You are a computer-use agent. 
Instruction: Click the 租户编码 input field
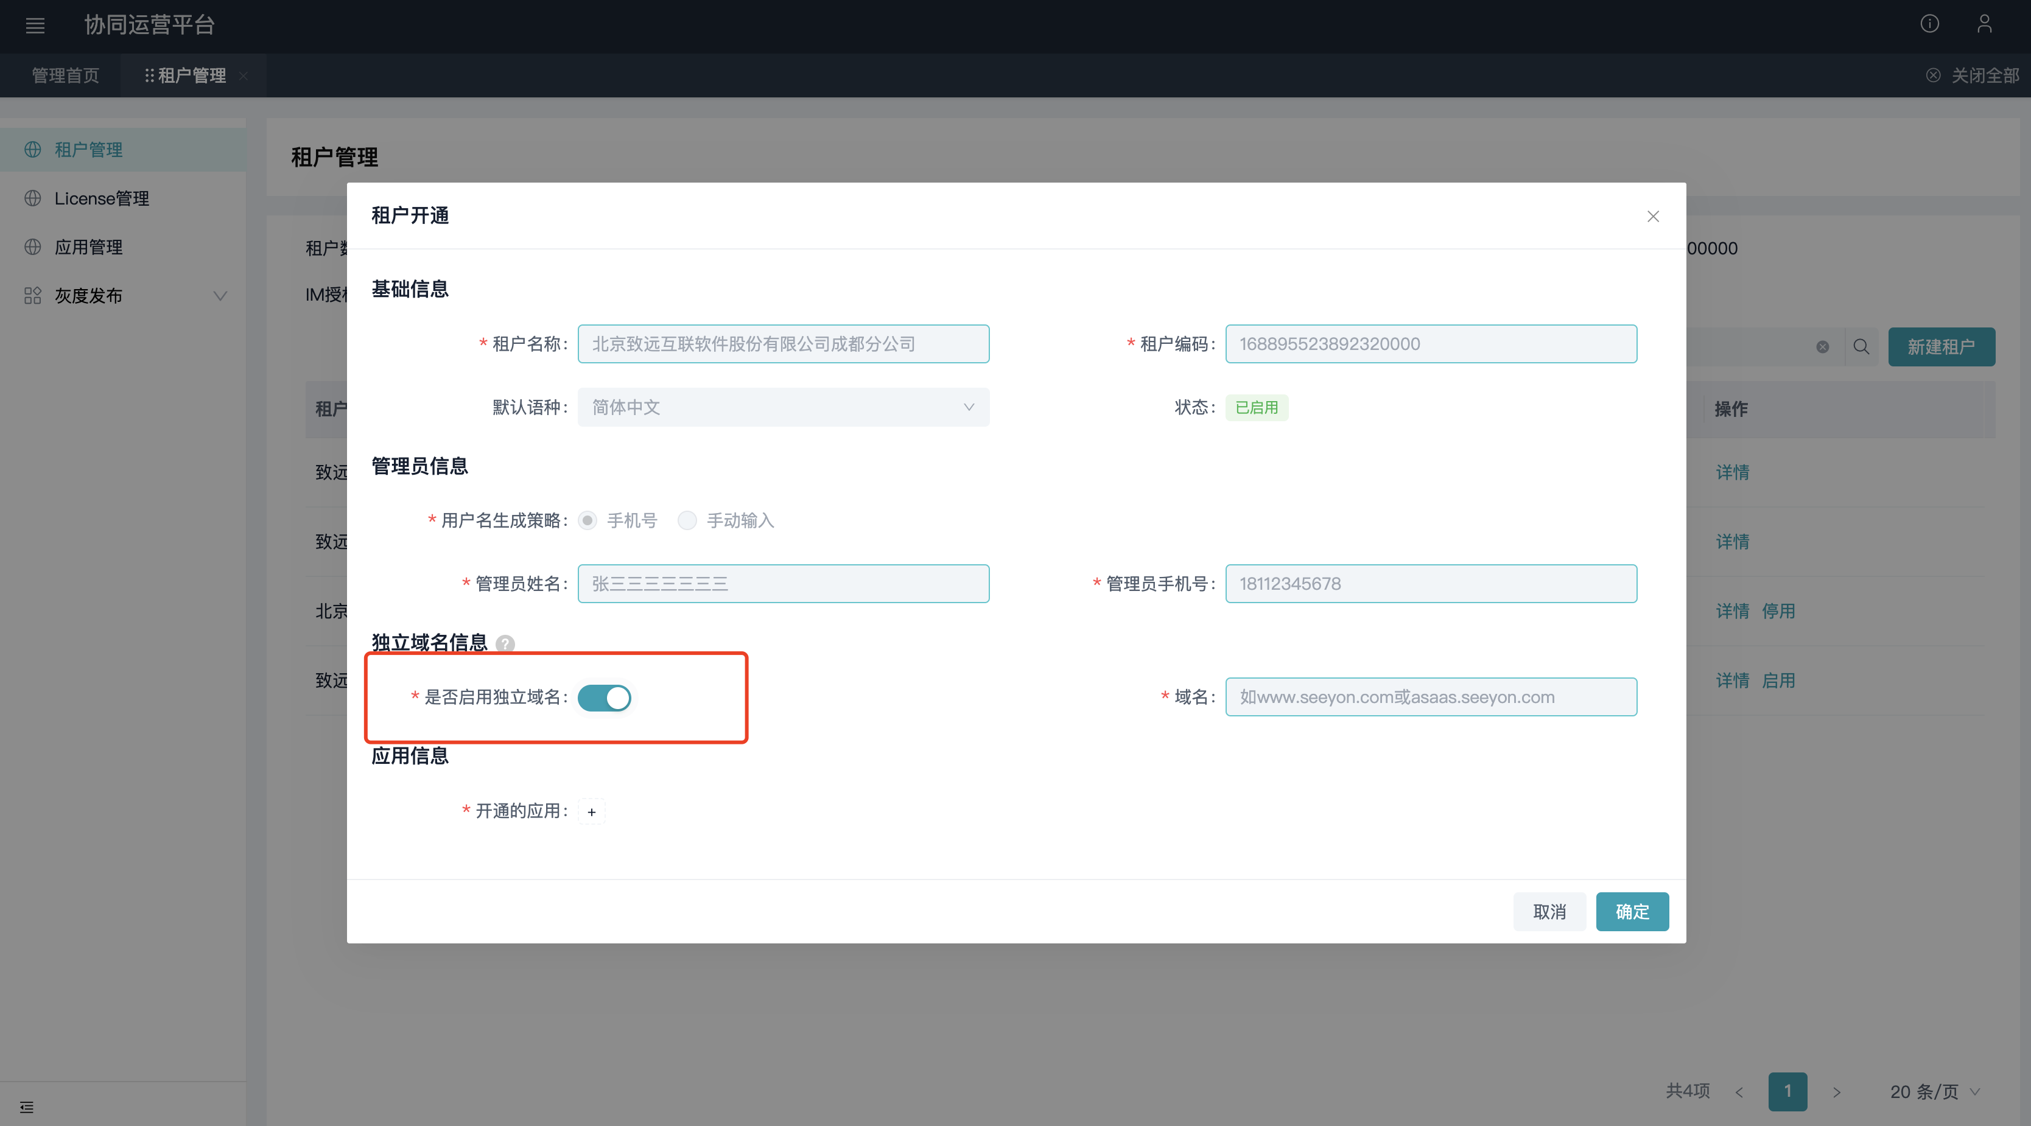tap(1430, 344)
